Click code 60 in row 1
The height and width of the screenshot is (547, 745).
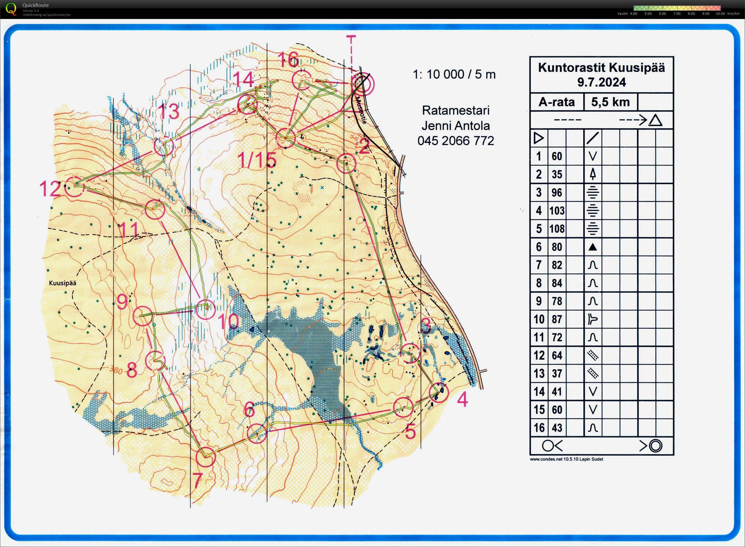557,156
